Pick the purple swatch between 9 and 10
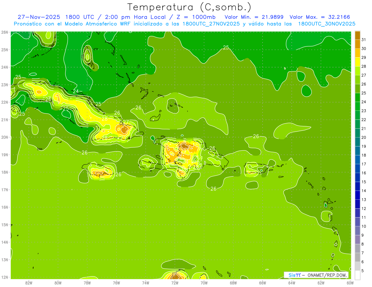372x287 pixels. [x=357, y=231]
